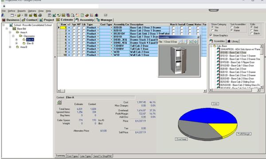Click the open folder toolbar icon
This screenshot has width=266, height=159.
(x=19, y=15)
